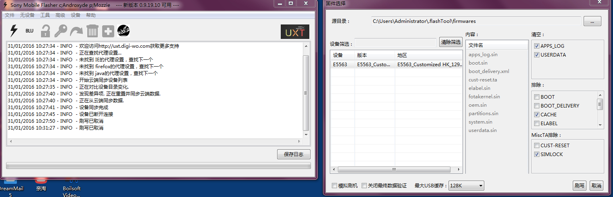Click boot.sin in content list
Image resolution: width=613 pixels, height=197 pixels.
pos(478,63)
